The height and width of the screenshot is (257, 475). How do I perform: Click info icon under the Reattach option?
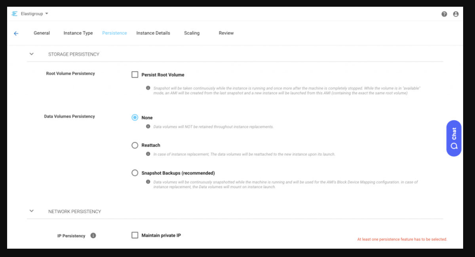click(x=148, y=154)
